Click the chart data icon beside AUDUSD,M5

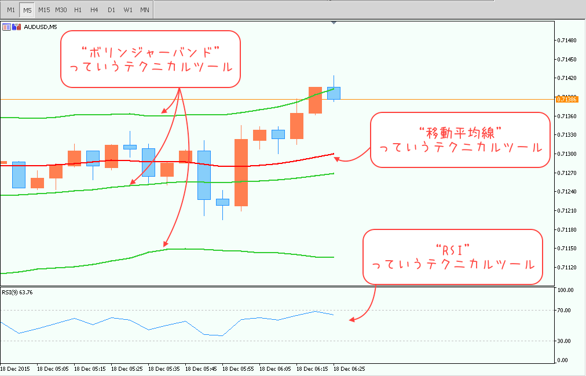point(7,25)
